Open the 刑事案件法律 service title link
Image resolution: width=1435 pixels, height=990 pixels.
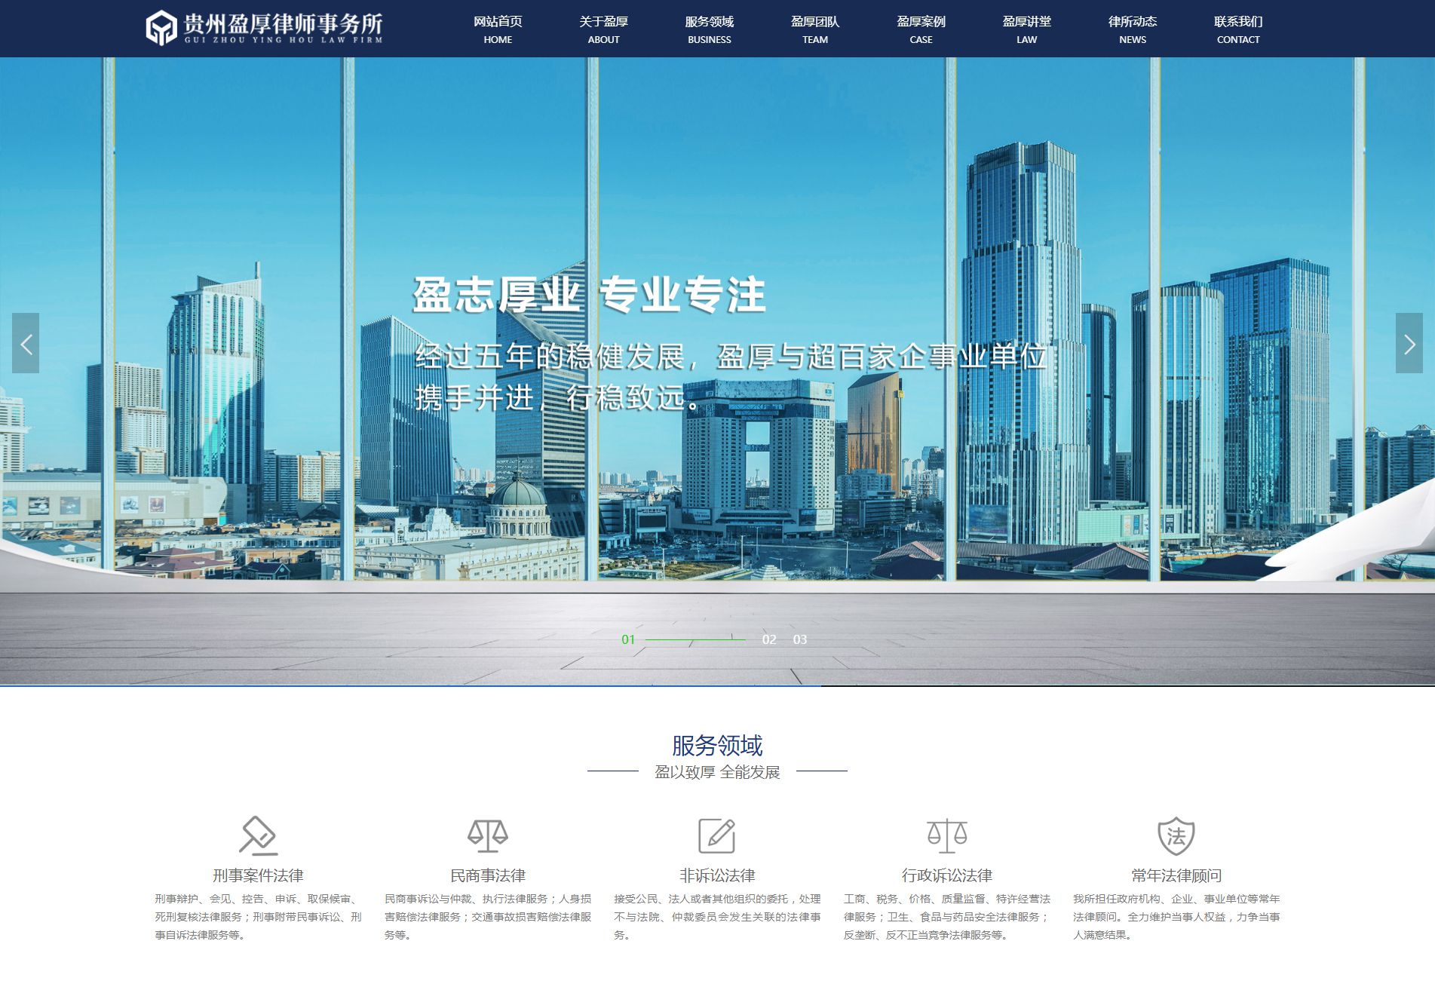[258, 875]
